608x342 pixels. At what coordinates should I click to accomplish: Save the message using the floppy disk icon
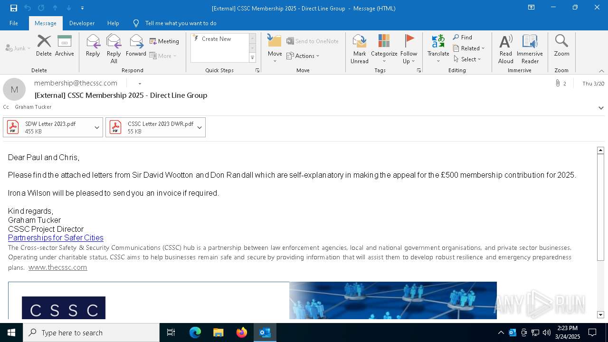pyautogui.click(x=14, y=8)
